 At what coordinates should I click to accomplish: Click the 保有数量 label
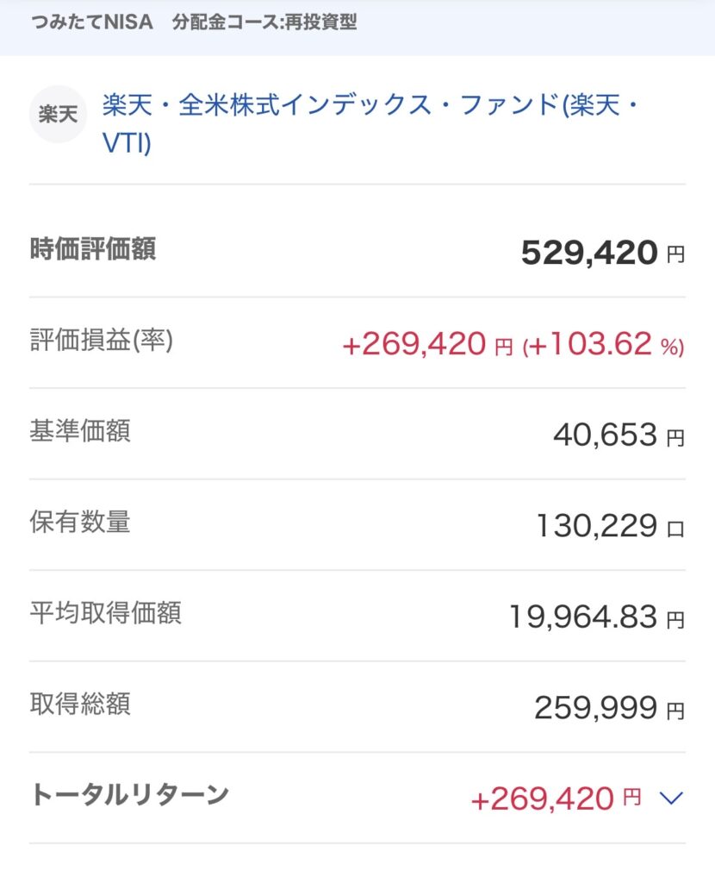coord(80,523)
